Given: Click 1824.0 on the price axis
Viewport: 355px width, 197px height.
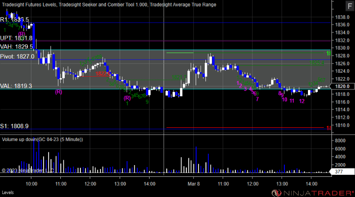Looking at the screenshot, I should point(342,71).
